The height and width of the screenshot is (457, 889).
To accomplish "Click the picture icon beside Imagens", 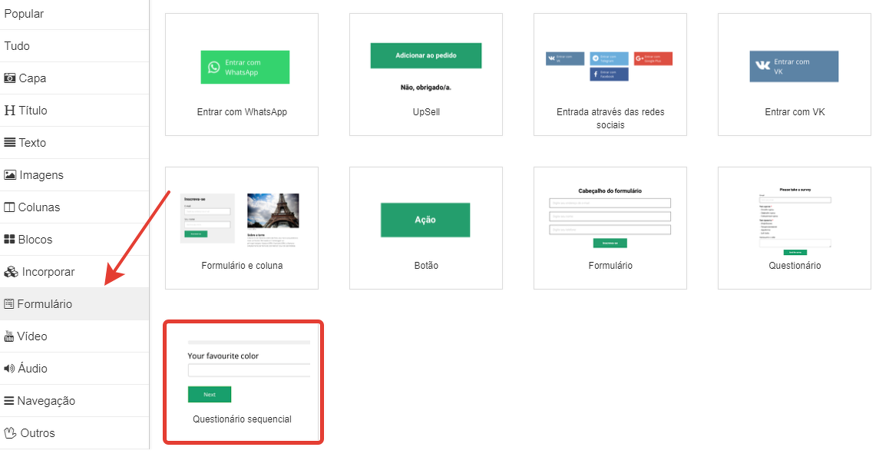I will coord(10,175).
